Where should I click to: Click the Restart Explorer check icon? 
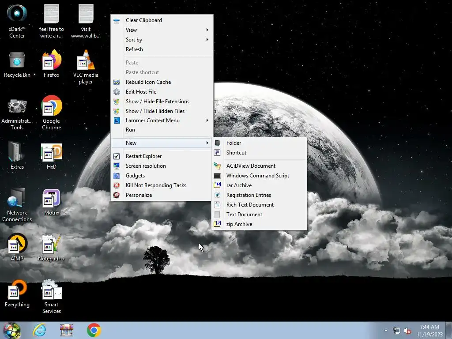[117, 156]
